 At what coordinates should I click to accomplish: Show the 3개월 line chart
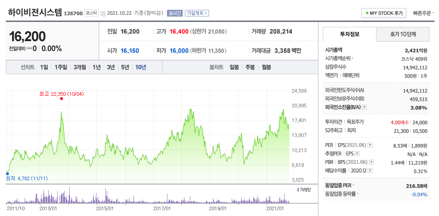[80, 68]
